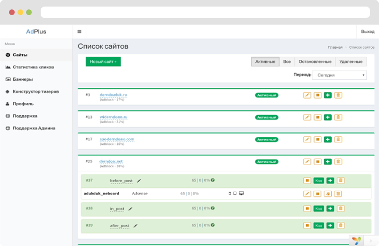The width and height of the screenshot is (379, 246).
Task: Select the Активные filter button
Action: tap(265, 62)
